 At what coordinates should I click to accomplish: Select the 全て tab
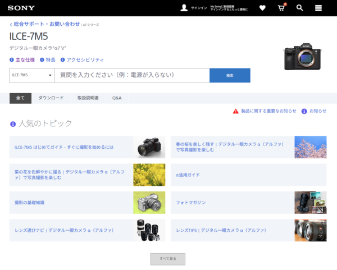[20, 98]
